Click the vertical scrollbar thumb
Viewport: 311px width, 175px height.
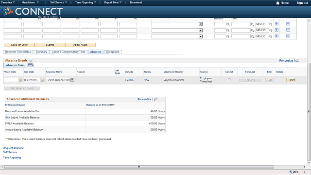pos(309,111)
